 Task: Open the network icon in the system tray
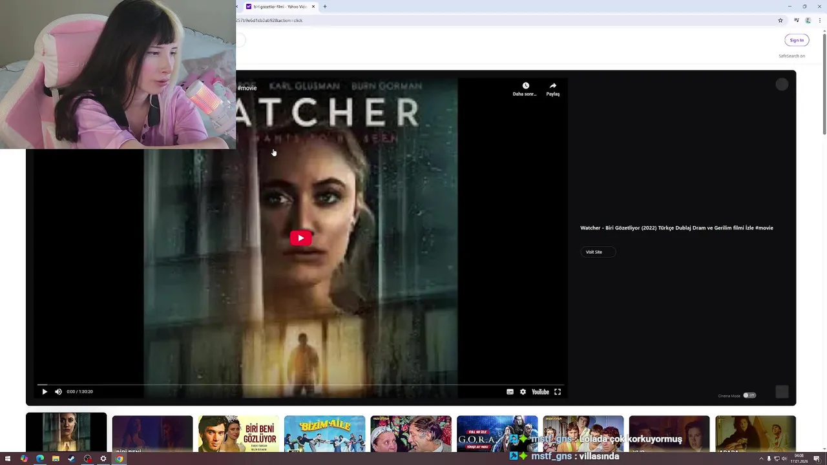pyautogui.click(x=777, y=459)
